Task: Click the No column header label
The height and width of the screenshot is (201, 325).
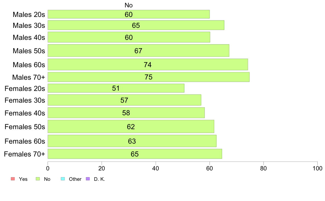Action: pyautogui.click(x=129, y=5)
